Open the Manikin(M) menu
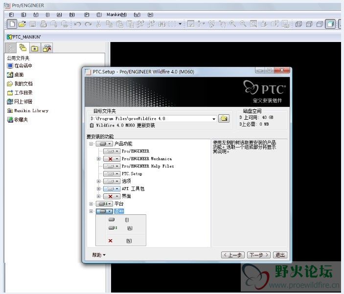Screen dimensions: 344x294 point(116,15)
